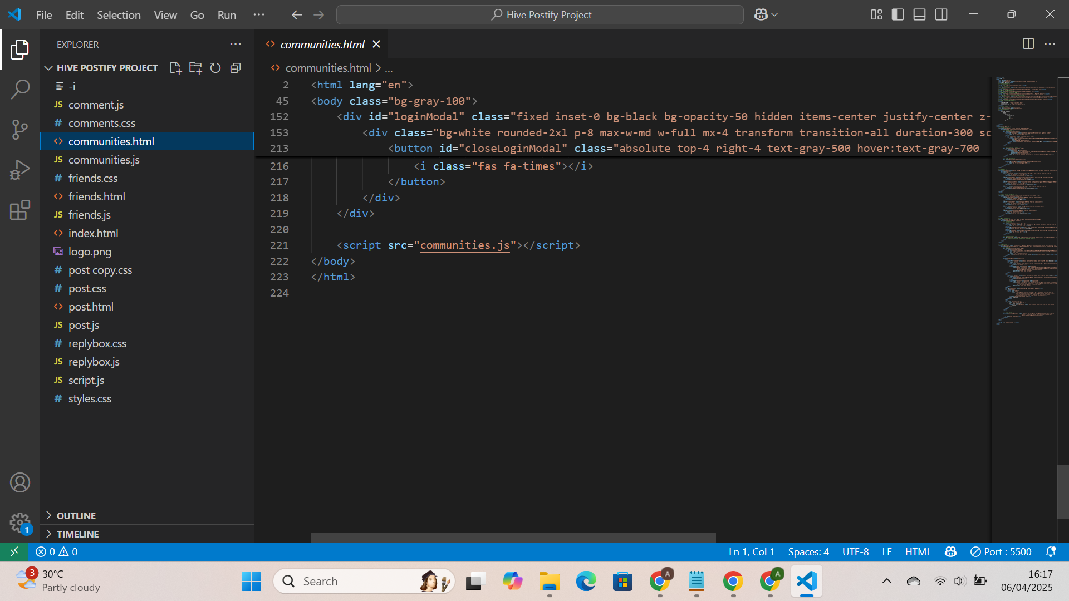Image resolution: width=1069 pixels, height=601 pixels.
Task: Open communities.js in Explorer
Action: (x=147, y=160)
